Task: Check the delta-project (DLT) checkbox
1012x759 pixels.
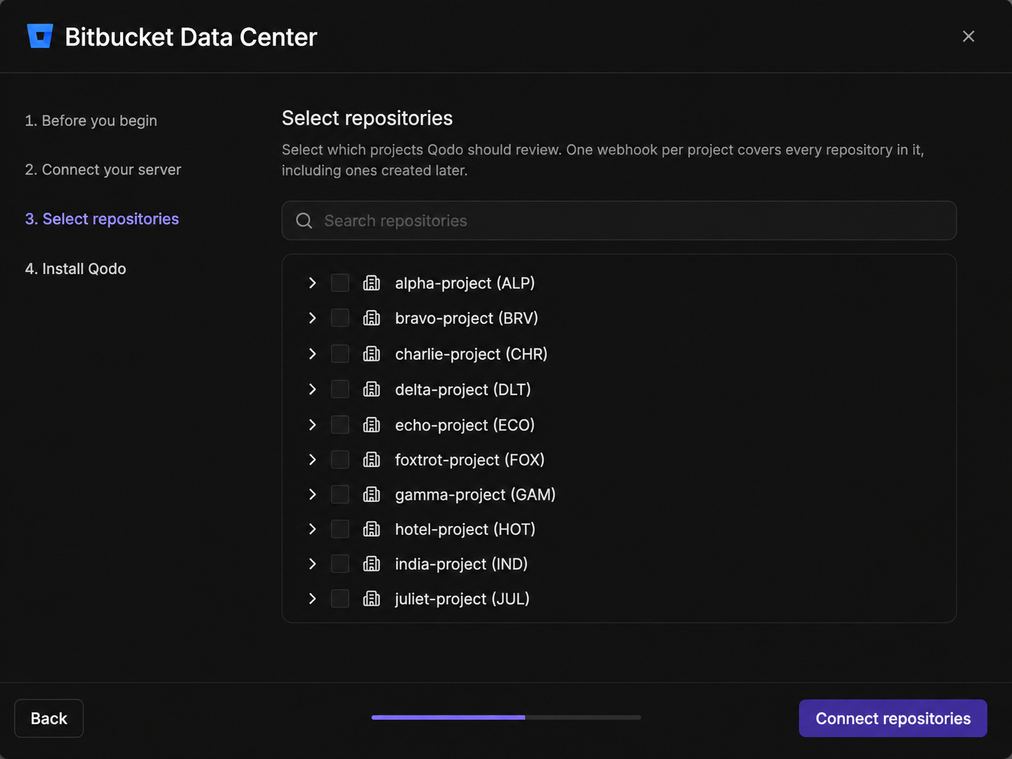Action: [x=340, y=389]
